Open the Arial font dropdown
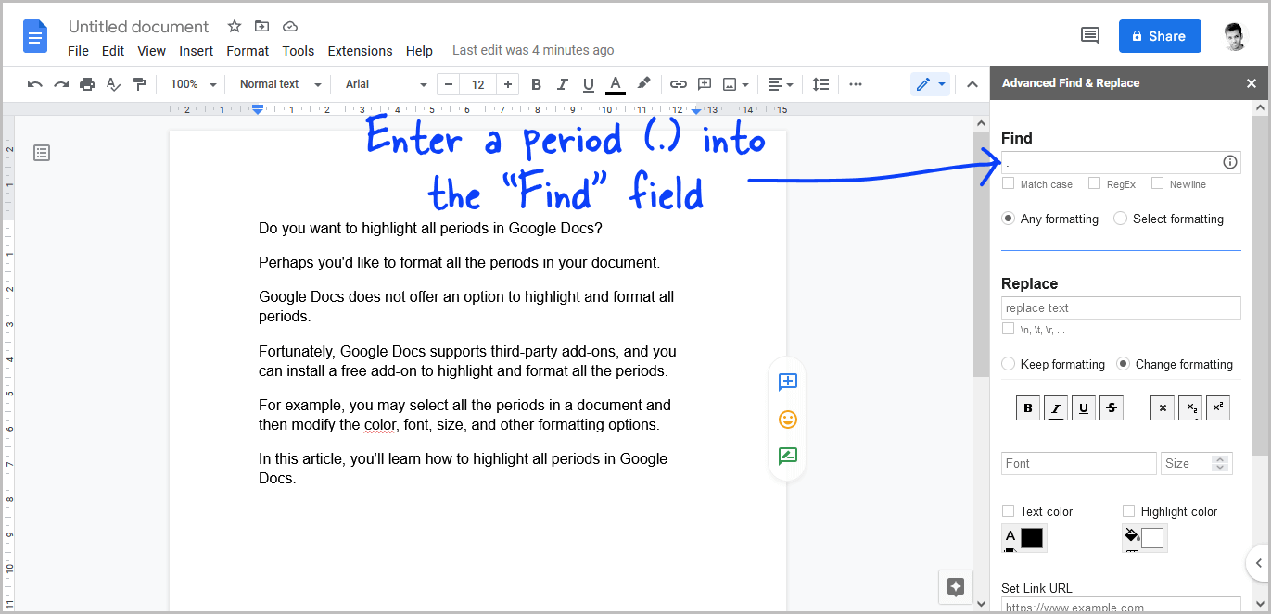The height and width of the screenshot is (614, 1271). [x=383, y=83]
